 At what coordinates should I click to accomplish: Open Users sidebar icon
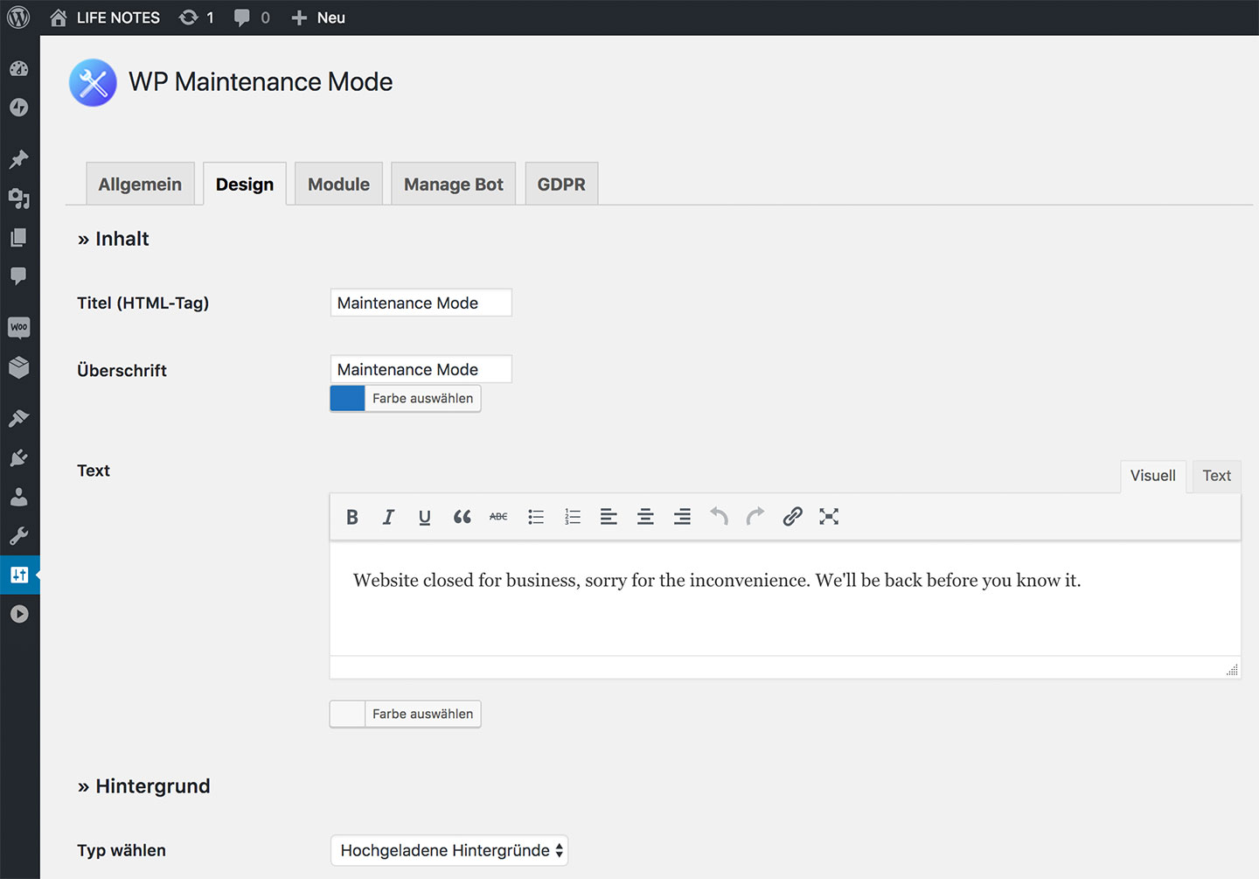(19, 497)
